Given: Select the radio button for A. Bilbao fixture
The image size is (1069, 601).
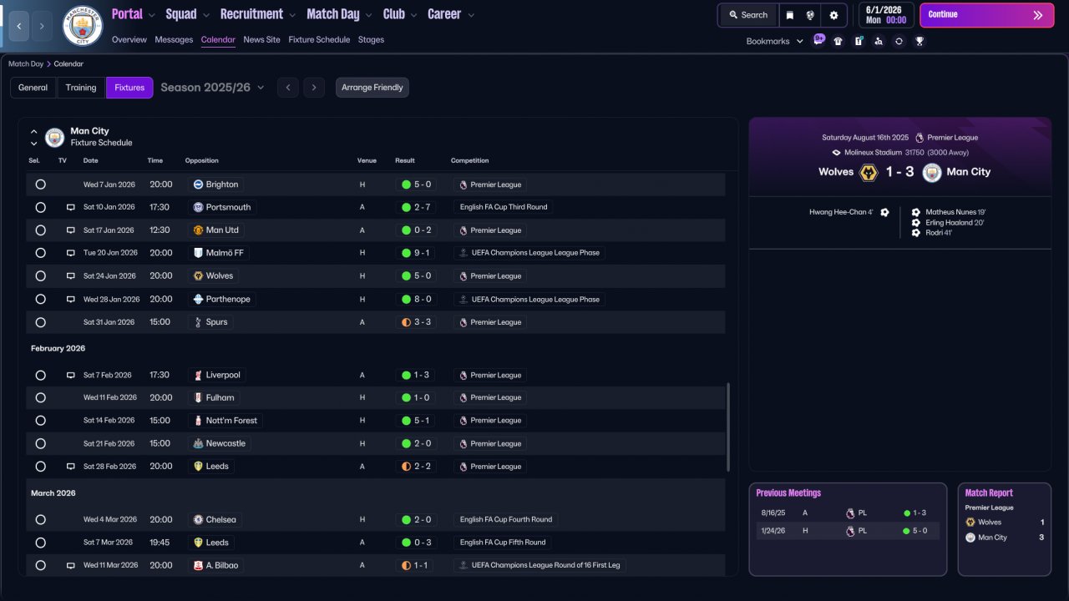Looking at the screenshot, I should pyautogui.click(x=40, y=566).
